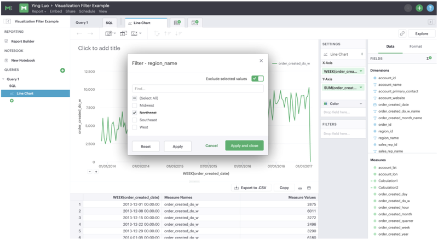Click the Filters 'Drop field here...' area
This screenshot has height=240, width=438.
click(343, 134)
